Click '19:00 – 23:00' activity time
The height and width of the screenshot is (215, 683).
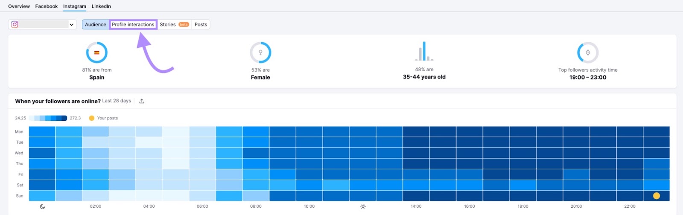588,77
